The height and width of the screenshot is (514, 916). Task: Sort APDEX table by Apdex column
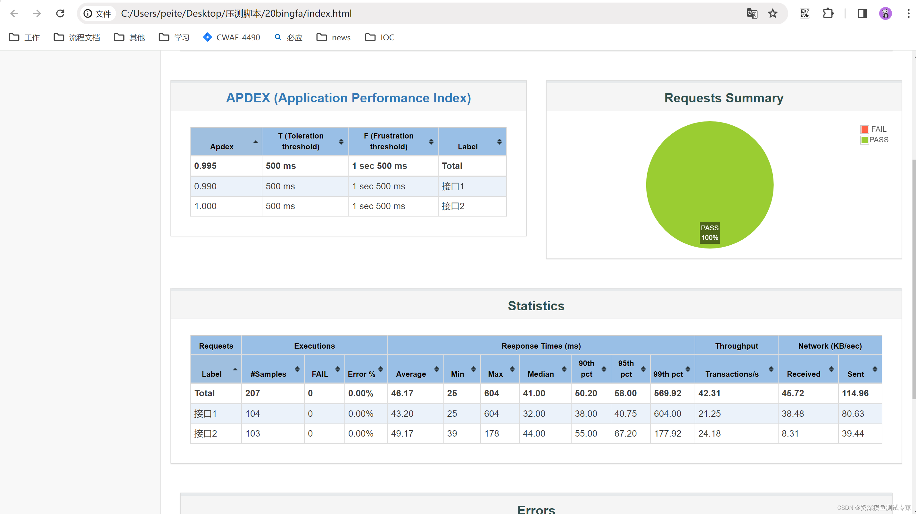pos(226,141)
